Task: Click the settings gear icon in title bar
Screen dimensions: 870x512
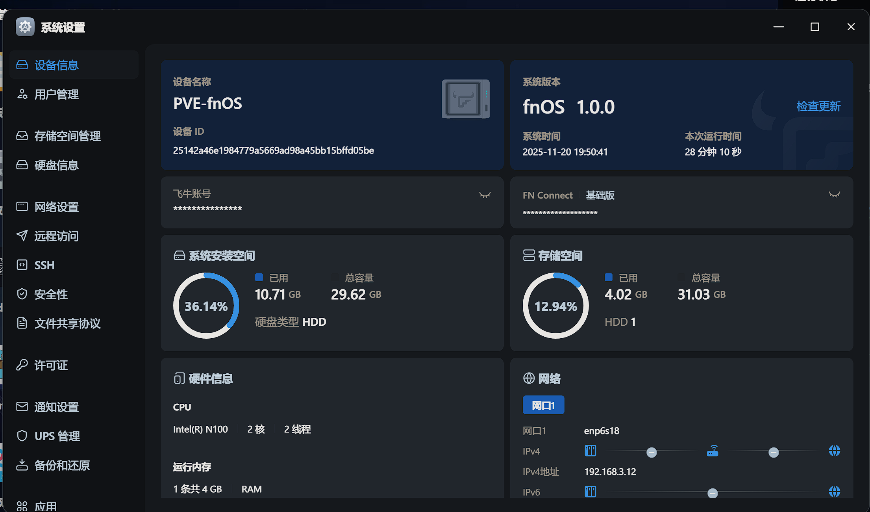Action: pyautogui.click(x=25, y=27)
